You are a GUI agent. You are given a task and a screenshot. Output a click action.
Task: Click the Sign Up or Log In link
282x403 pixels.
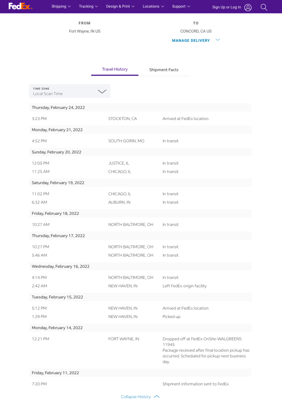coord(227,7)
